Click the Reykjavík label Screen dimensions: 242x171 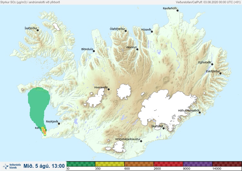(52, 122)
